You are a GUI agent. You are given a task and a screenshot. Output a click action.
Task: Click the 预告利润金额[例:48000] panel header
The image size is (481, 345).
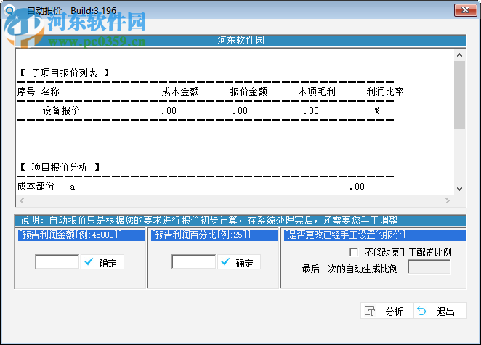[81, 235]
